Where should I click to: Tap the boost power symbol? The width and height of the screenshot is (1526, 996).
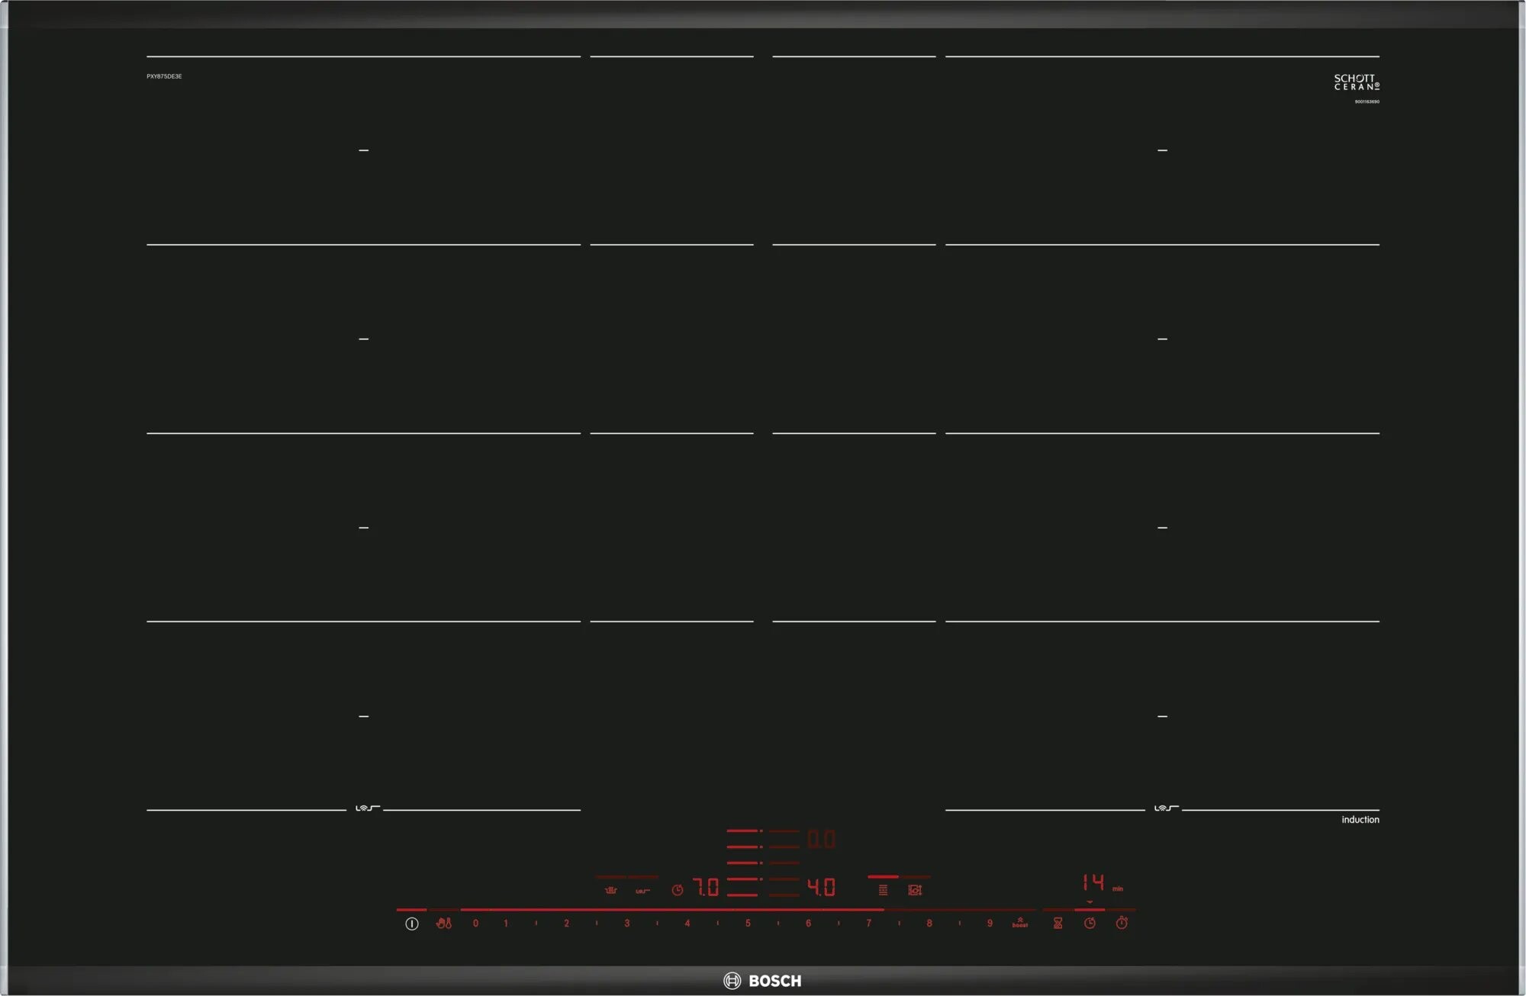pos(1020,923)
